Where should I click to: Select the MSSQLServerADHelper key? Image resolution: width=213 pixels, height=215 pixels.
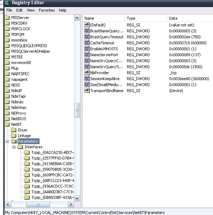31,51
